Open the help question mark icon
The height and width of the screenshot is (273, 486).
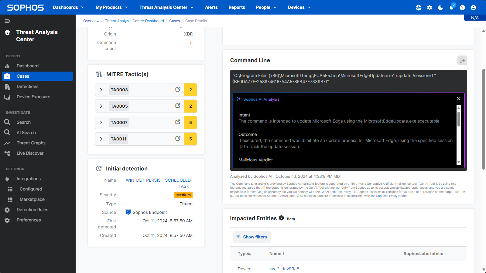[x=462, y=8]
